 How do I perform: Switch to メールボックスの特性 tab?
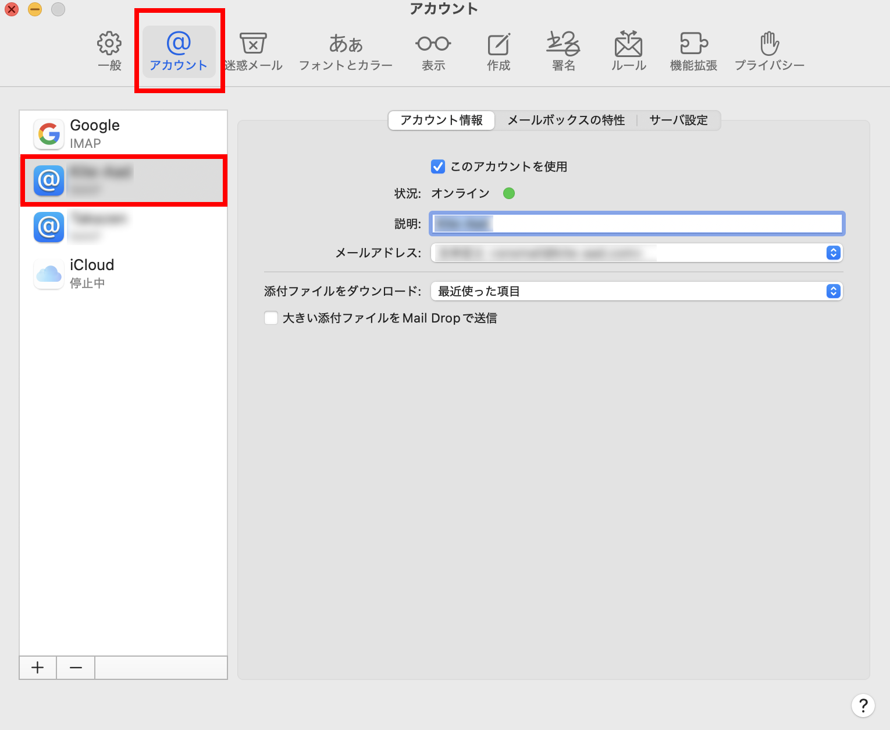(x=566, y=121)
